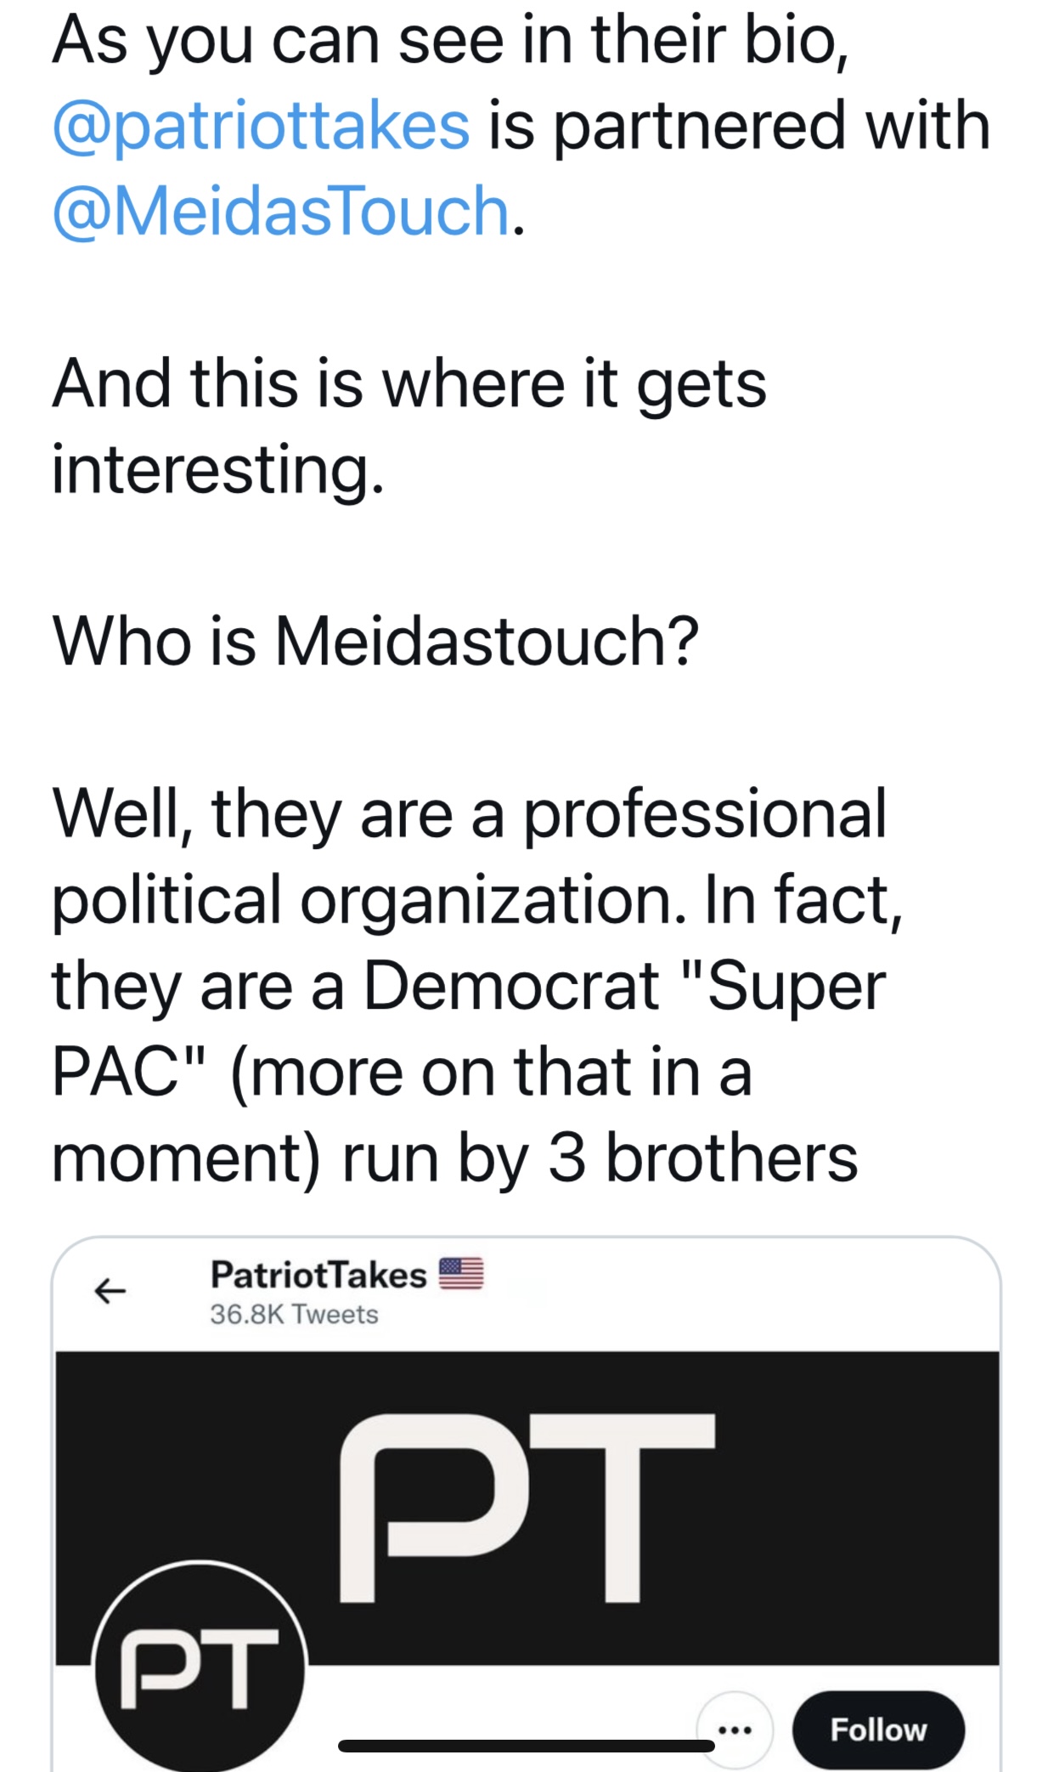The height and width of the screenshot is (1772, 1054).
Task: Tap the "run by 3 brothers" text
Action: pyautogui.click(x=600, y=1158)
